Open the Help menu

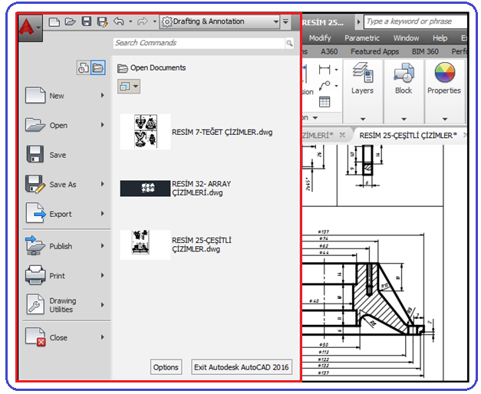(440, 38)
